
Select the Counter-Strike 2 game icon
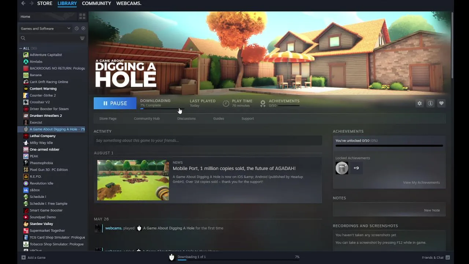point(26,95)
